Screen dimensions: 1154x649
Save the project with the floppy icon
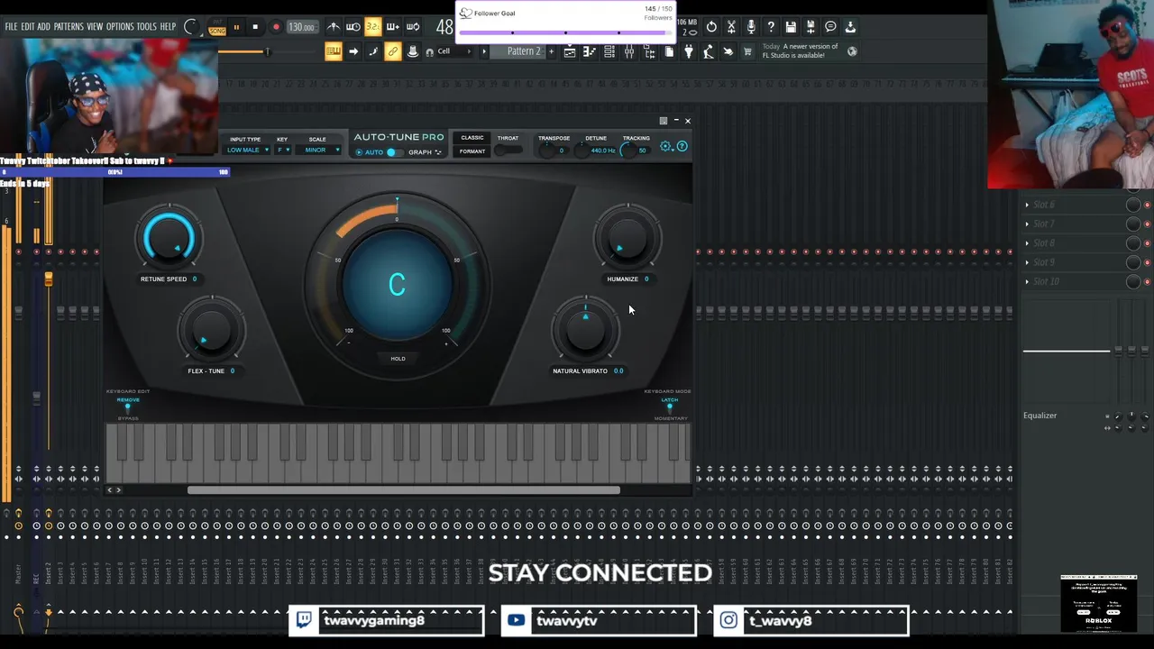pos(791,27)
